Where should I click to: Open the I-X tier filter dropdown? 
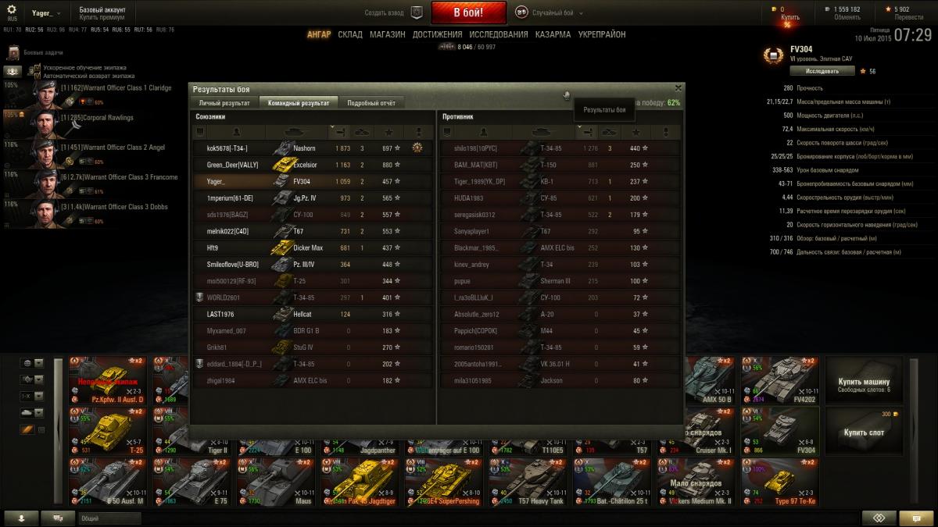32,396
